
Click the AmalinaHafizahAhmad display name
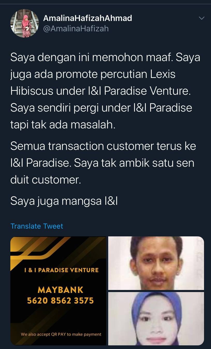click(88, 18)
